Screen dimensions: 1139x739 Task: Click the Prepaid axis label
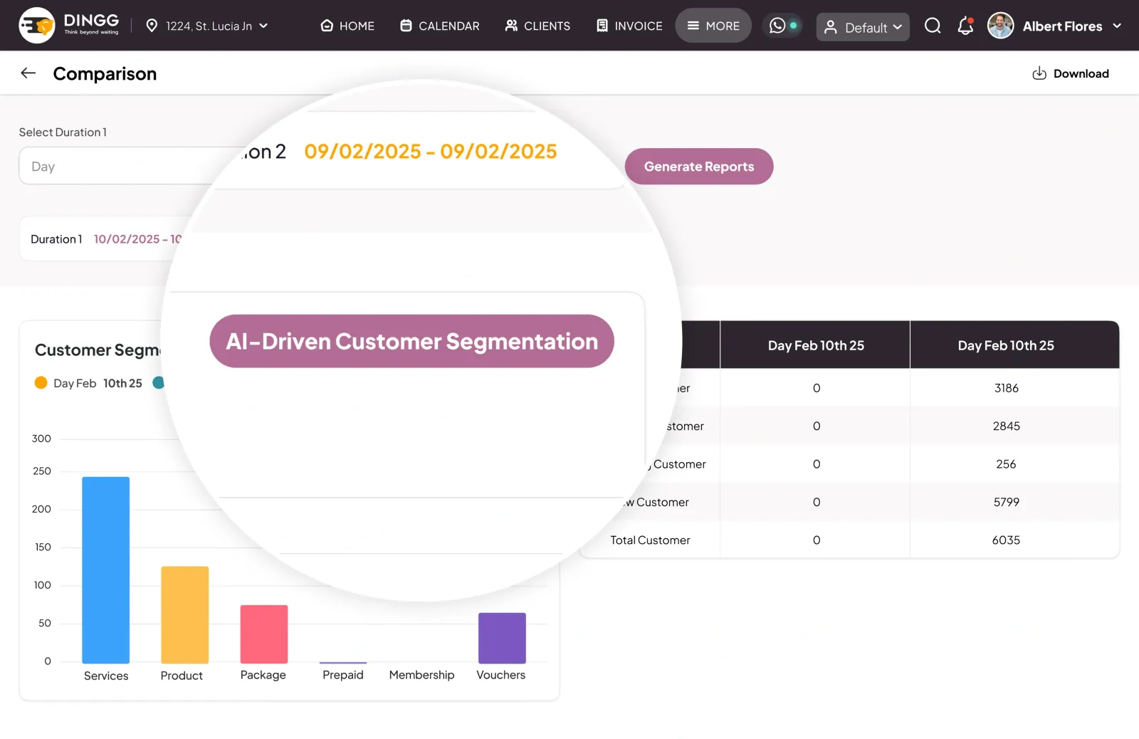click(343, 675)
